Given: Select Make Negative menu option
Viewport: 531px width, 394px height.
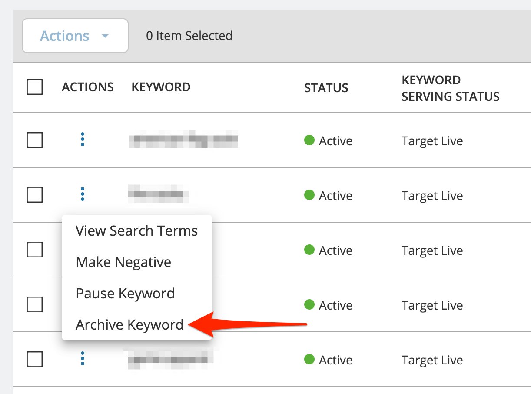Looking at the screenshot, I should click(x=123, y=262).
